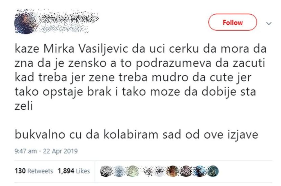
Task: Click the red Follow button
Action: [232, 22]
